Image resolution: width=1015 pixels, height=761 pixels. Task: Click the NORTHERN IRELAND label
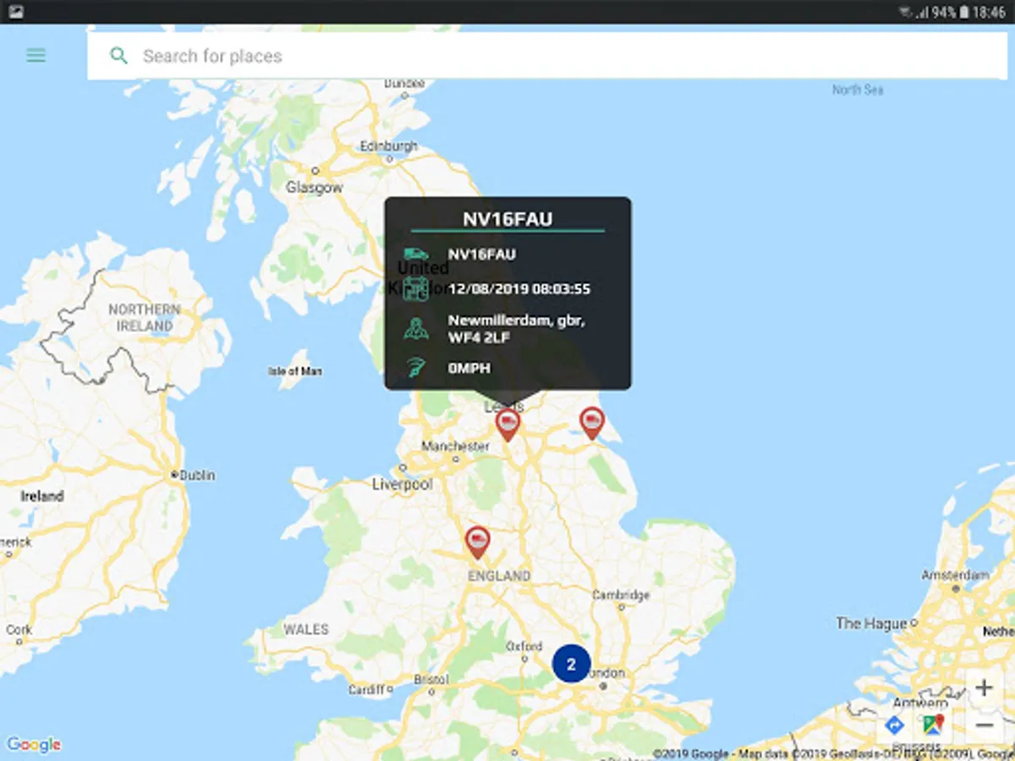pyautogui.click(x=145, y=318)
